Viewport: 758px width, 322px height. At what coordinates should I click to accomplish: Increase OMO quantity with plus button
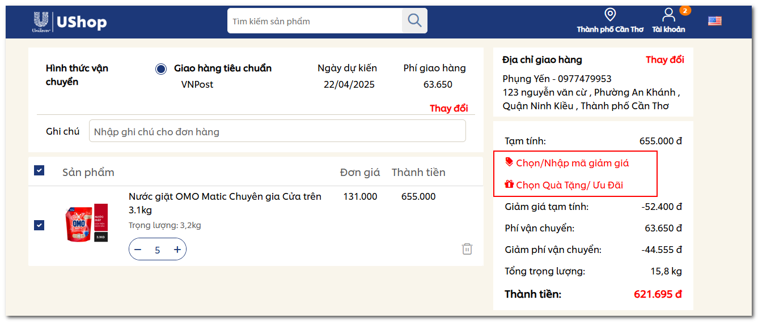[x=177, y=250]
